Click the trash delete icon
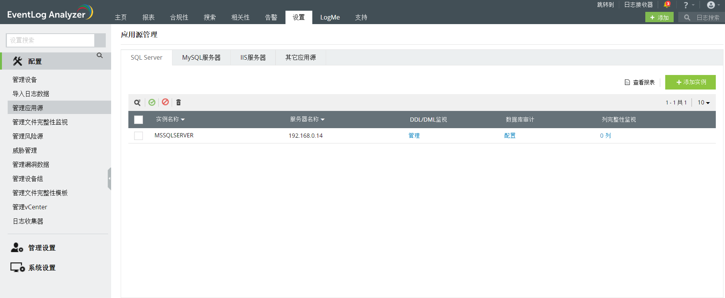 179,103
